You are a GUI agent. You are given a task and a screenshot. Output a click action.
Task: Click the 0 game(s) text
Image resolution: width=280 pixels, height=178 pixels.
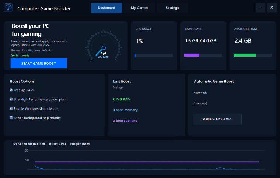click(x=200, y=103)
